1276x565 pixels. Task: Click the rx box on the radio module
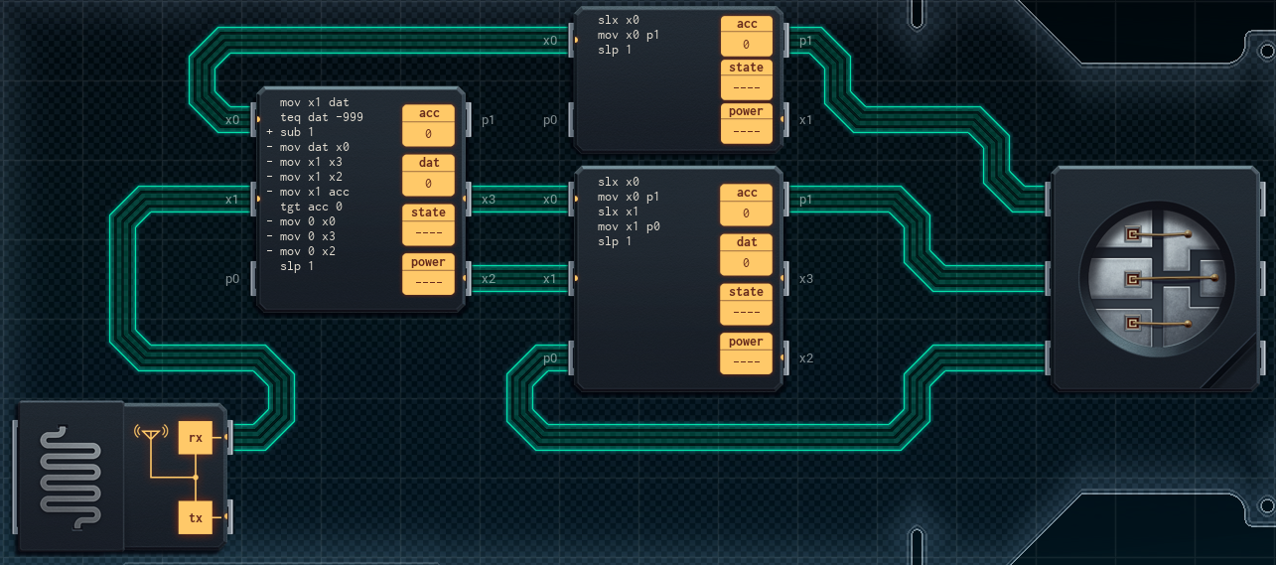point(196,437)
